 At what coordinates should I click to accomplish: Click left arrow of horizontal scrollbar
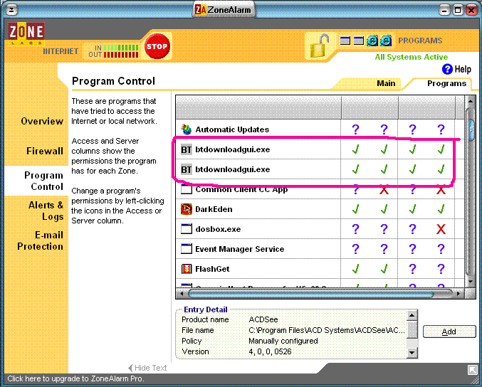(182, 293)
